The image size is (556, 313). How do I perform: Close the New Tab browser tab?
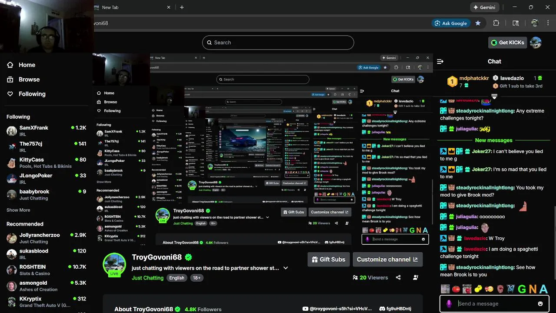[x=169, y=7]
